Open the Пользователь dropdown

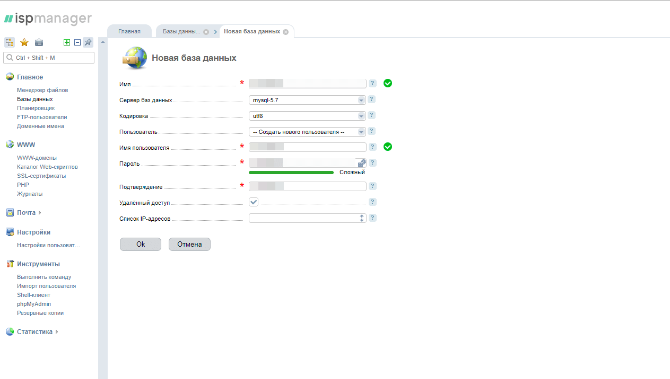click(308, 132)
